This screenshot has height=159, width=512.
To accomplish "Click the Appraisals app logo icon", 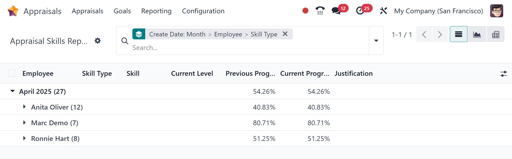I will point(13,11).
